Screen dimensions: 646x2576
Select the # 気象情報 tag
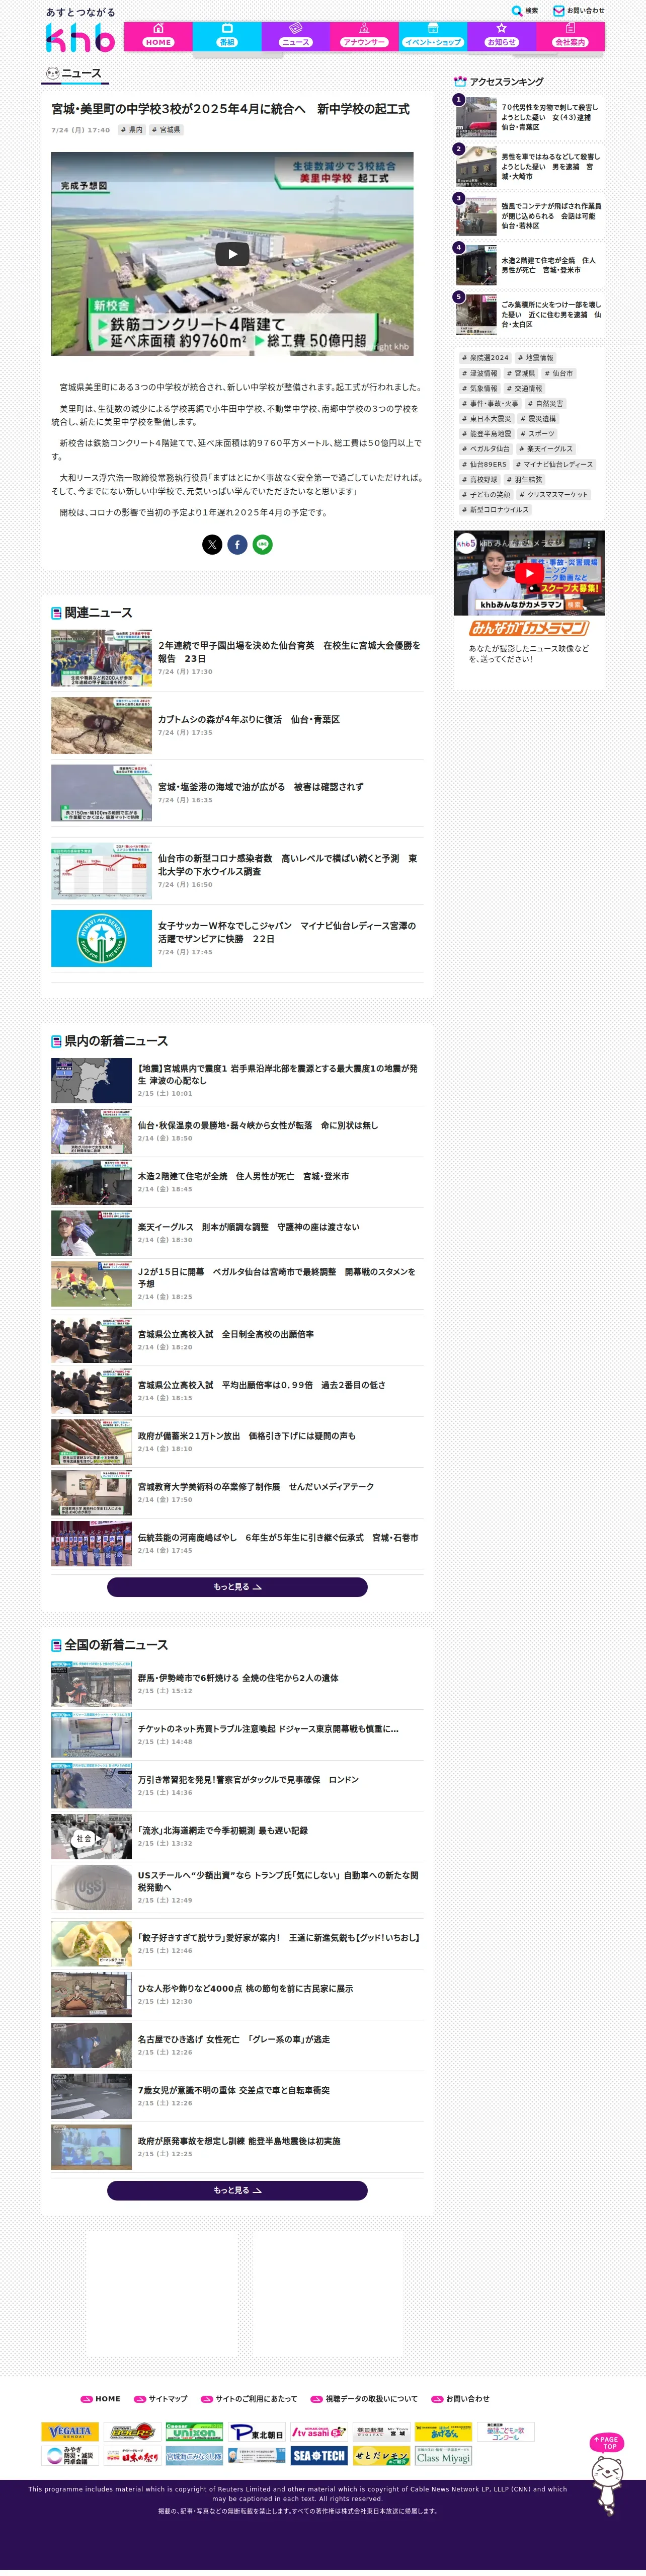[479, 388]
